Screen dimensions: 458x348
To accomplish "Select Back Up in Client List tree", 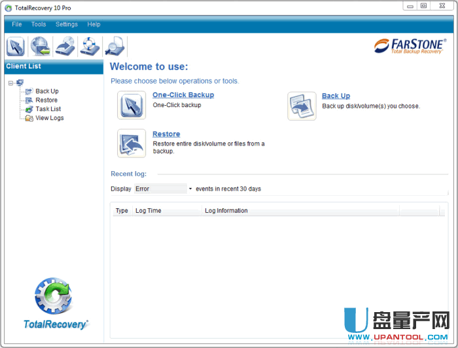I will point(46,91).
